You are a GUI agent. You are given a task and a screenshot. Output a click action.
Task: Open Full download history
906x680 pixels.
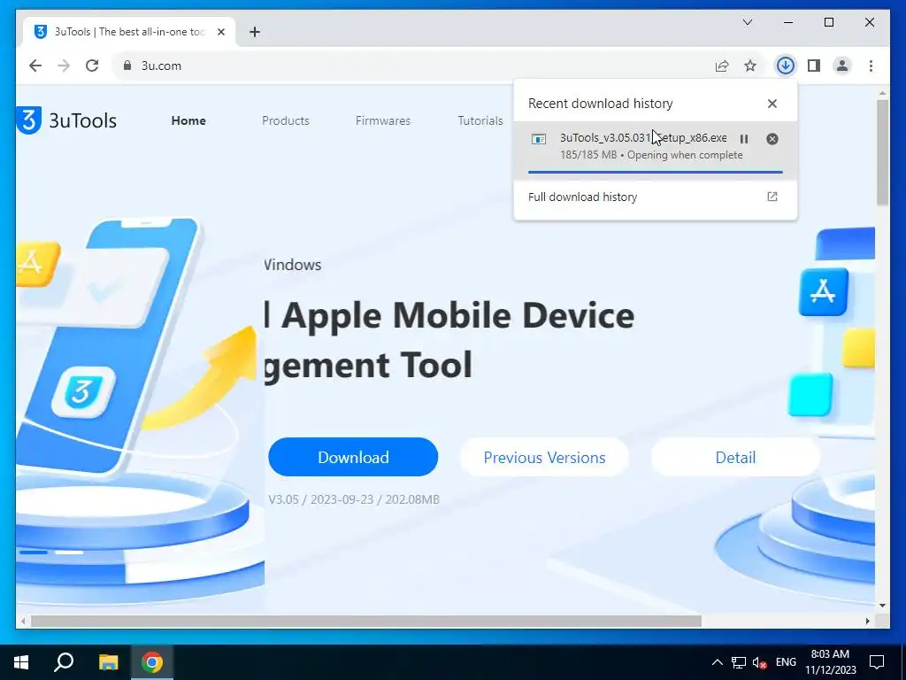click(656, 197)
